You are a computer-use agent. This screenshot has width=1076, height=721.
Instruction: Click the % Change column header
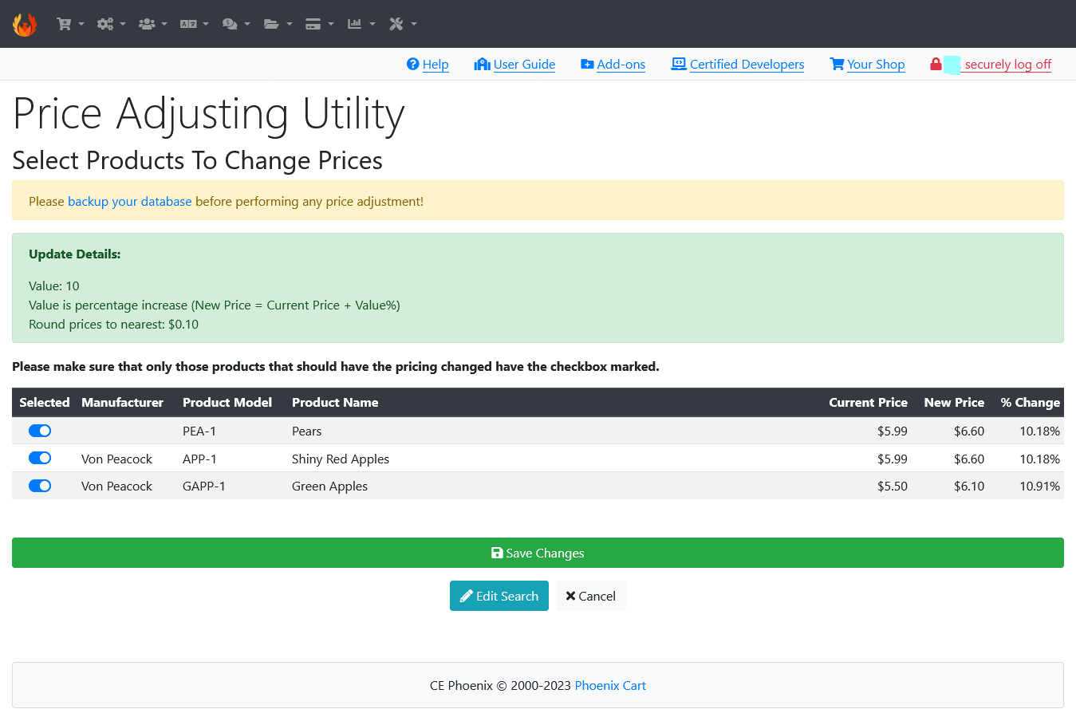tap(1031, 403)
